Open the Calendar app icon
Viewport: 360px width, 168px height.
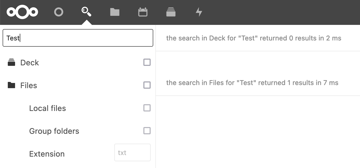click(x=143, y=12)
